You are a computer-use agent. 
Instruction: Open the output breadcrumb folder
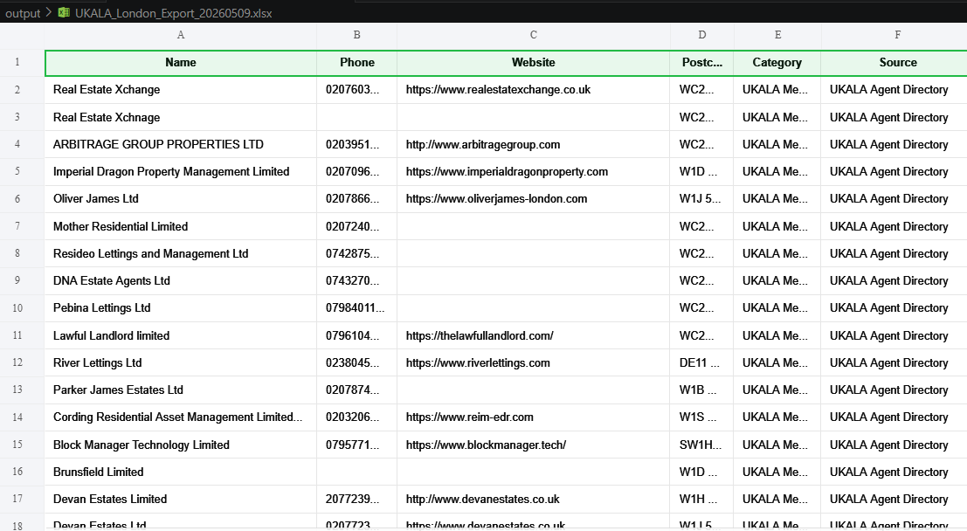23,13
